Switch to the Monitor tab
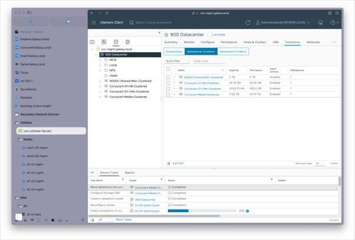This screenshot has height=240, width=355. coord(189,43)
